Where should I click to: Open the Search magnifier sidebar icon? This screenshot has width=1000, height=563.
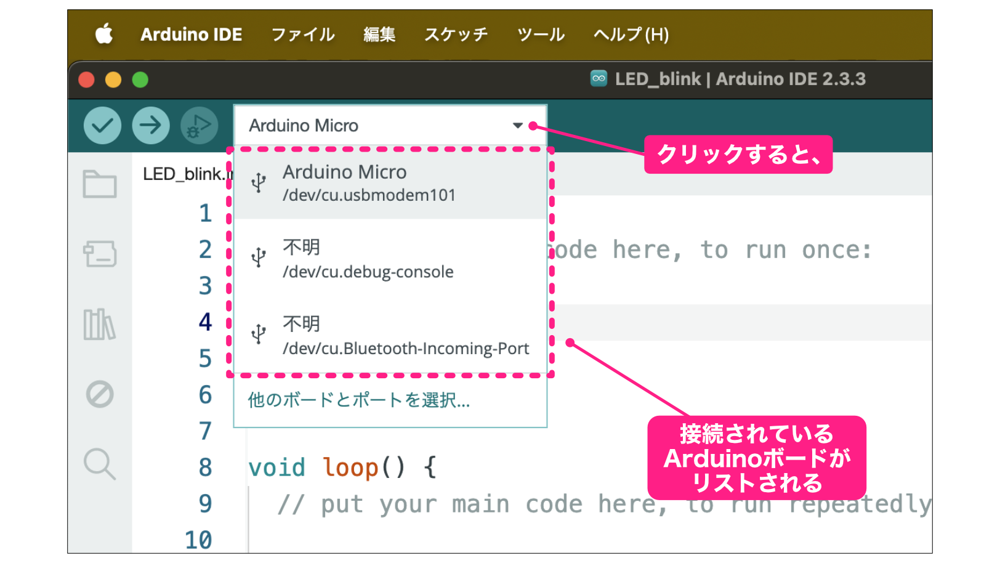(100, 464)
